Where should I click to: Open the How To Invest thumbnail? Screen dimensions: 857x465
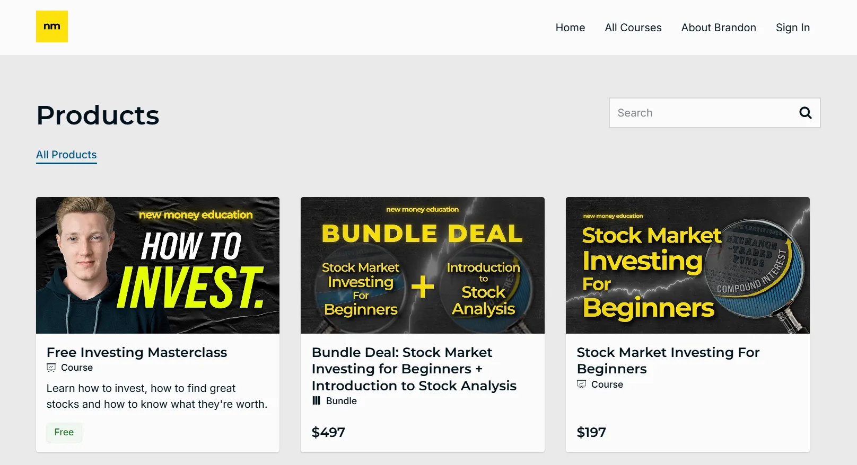coord(158,265)
